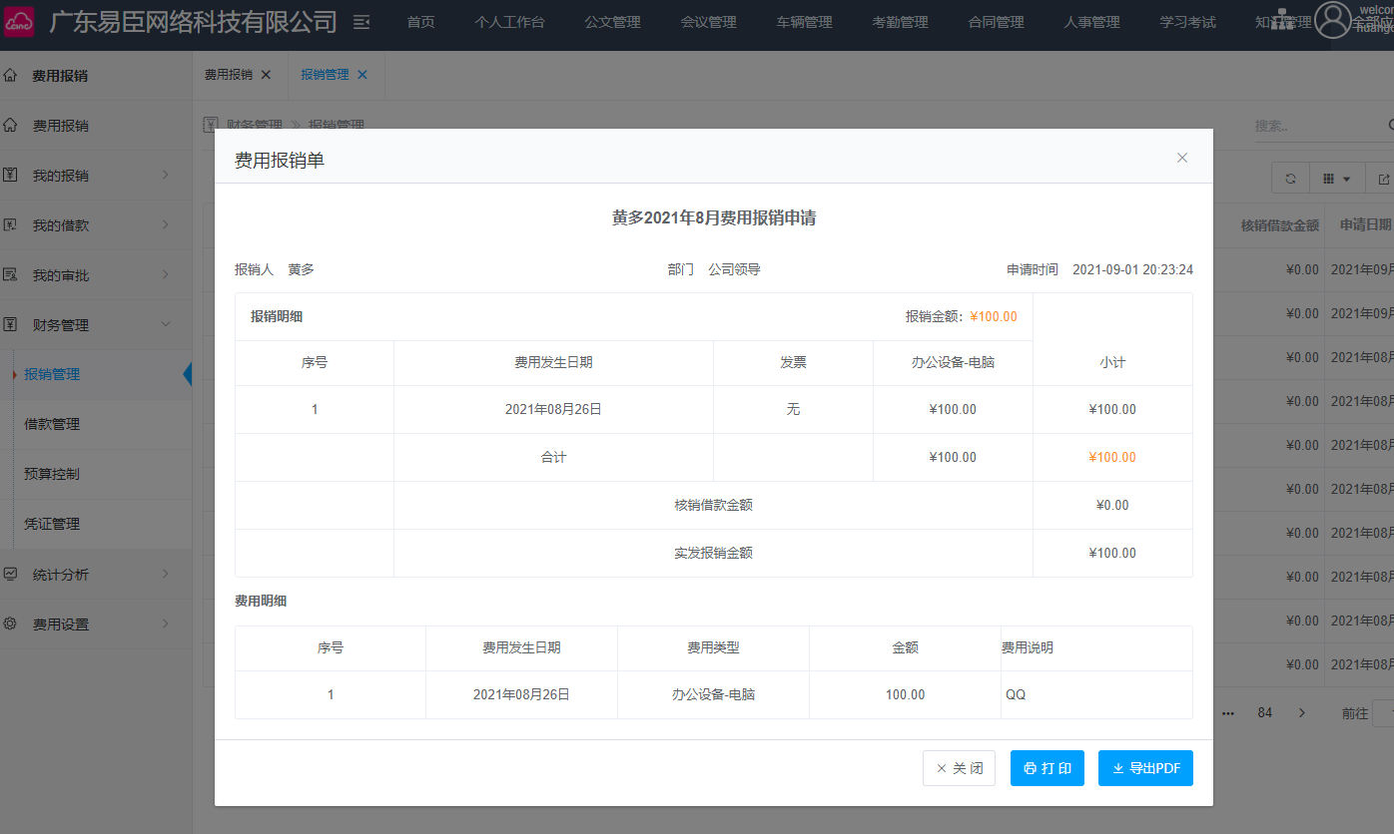Viewport: 1394px width, 834px height.
Task: Click the 统计分析 chart icon
Action: (10, 574)
